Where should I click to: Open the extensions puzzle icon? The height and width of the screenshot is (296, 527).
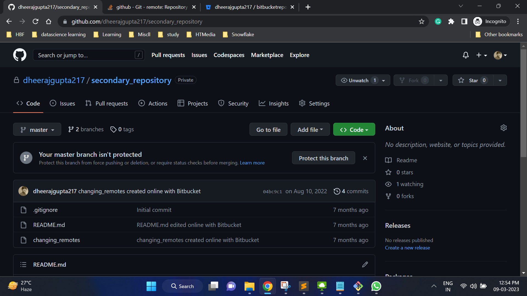click(451, 21)
